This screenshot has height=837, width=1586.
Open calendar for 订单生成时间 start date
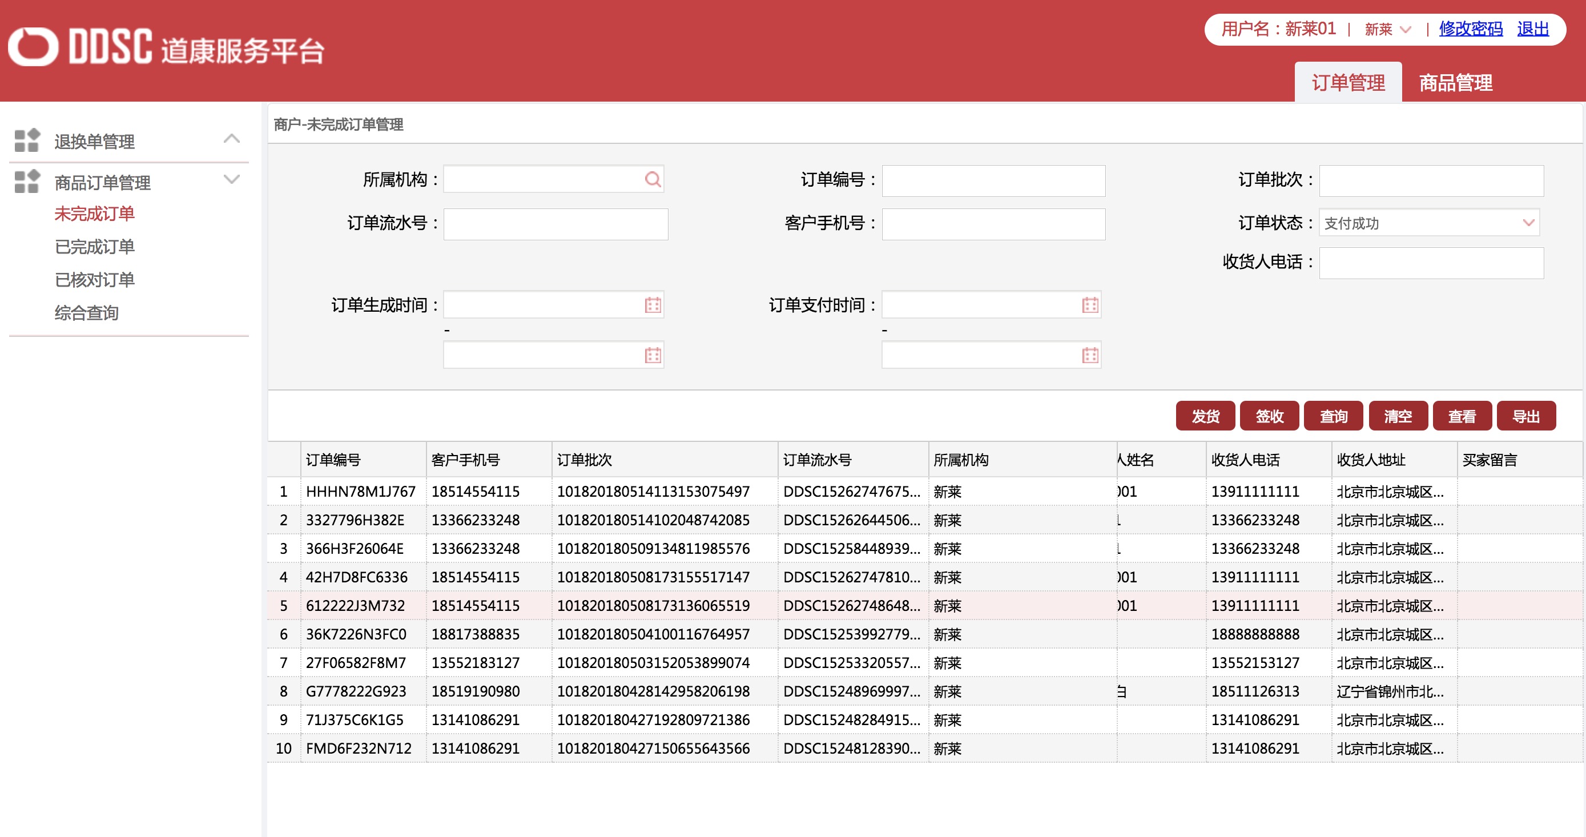(653, 305)
